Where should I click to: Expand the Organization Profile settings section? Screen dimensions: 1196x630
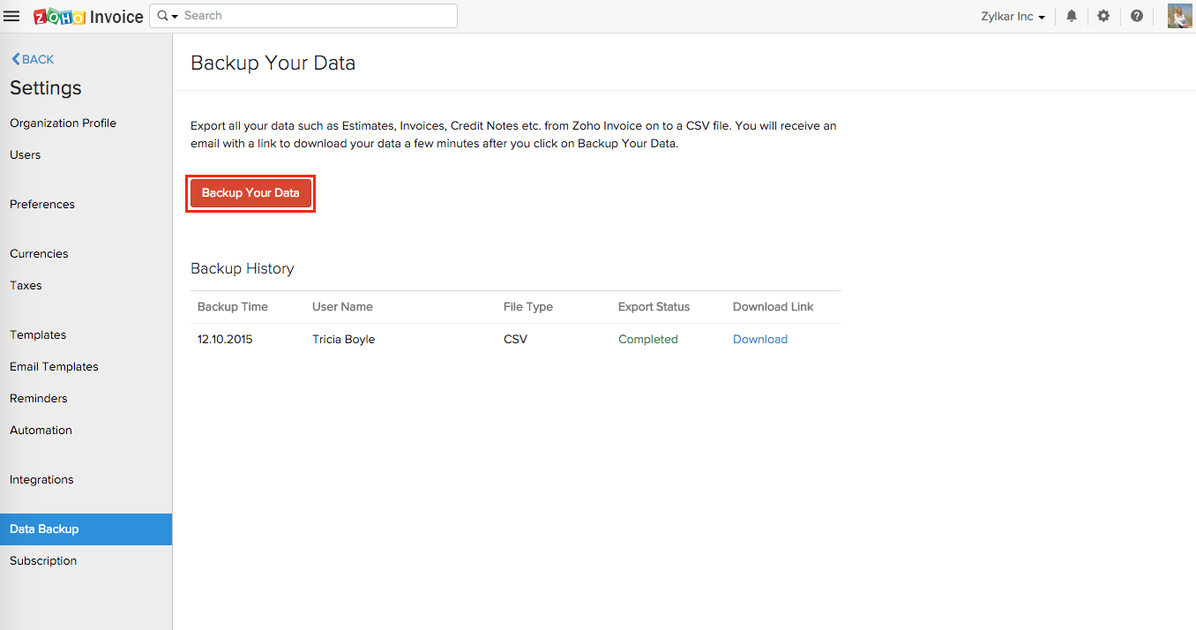[x=63, y=123]
